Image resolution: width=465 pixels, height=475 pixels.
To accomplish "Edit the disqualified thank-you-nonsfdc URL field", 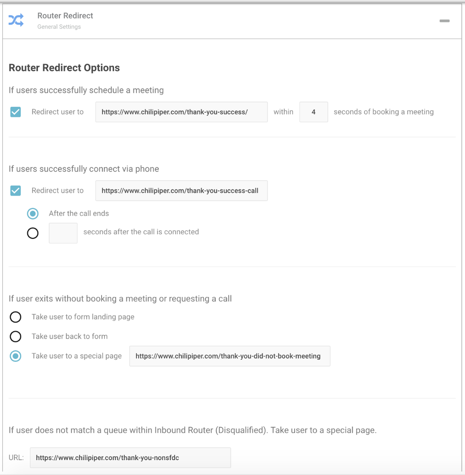I will tap(130, 458).
